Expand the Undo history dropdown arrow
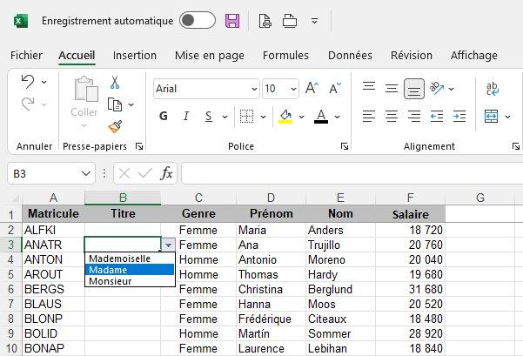 (44, 82)
